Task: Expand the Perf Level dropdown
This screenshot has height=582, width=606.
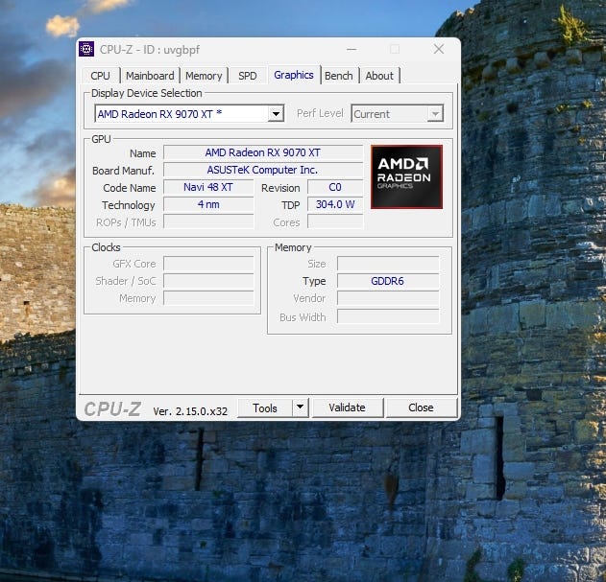Action: (x=434, y=114)
